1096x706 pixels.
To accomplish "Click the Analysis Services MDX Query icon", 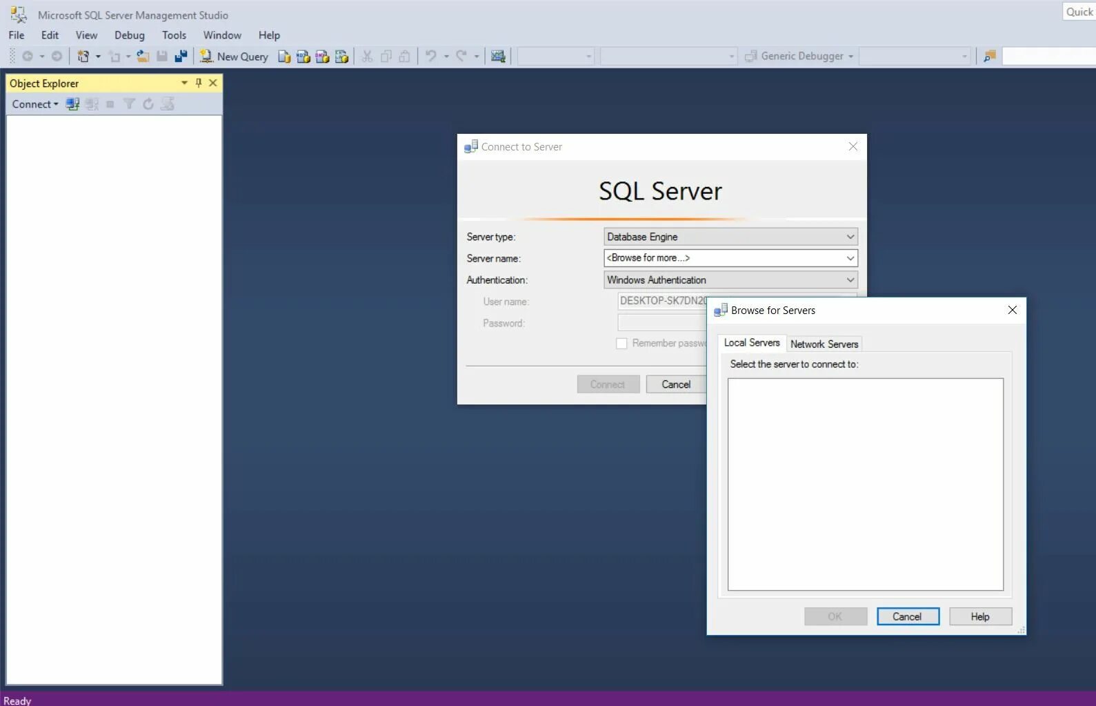I will click(x=303, y=57).
